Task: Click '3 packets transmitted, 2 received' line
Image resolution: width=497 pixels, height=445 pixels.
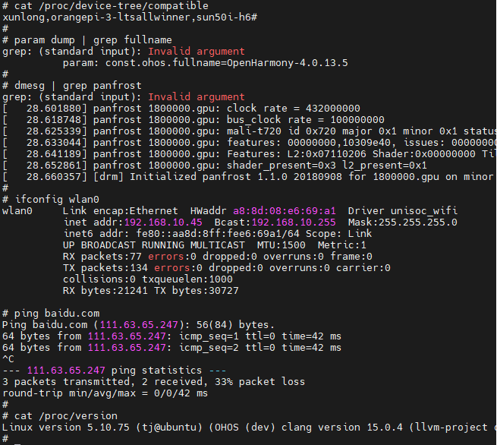Action: 153,382
